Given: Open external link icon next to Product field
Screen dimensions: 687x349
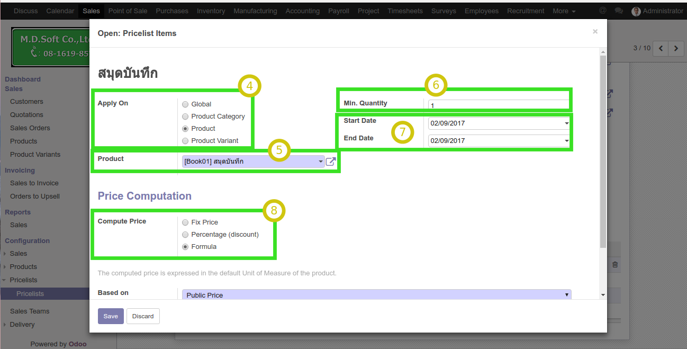Looking at the screenshot, I should click(x=331, y=162).
